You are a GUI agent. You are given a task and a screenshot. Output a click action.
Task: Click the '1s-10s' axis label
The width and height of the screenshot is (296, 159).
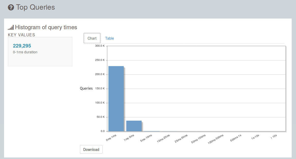(255, 137)
